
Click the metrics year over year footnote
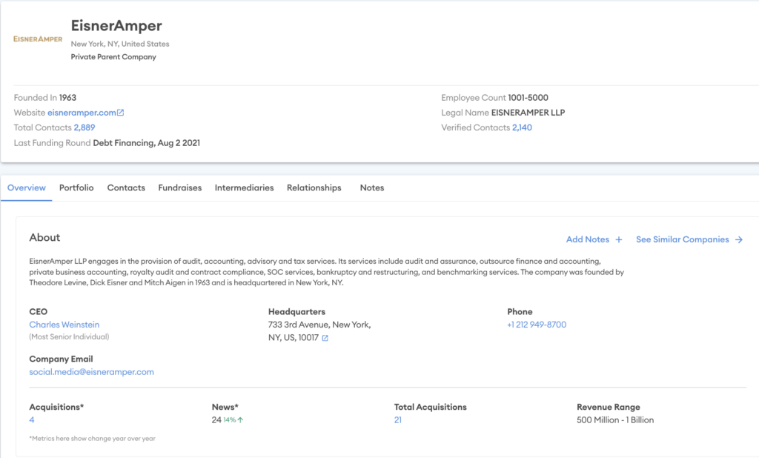tap(93, 439)
